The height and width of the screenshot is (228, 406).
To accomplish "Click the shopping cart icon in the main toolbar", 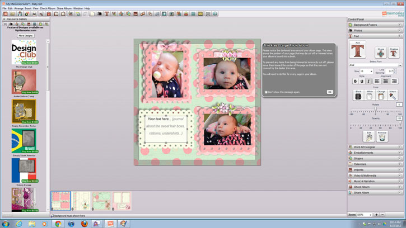I will tap(207, 14).
